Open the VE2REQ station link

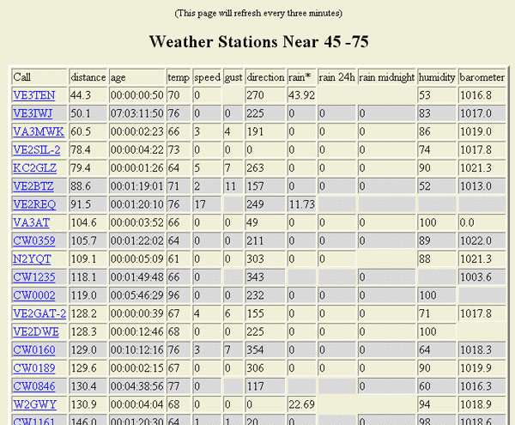33,204
